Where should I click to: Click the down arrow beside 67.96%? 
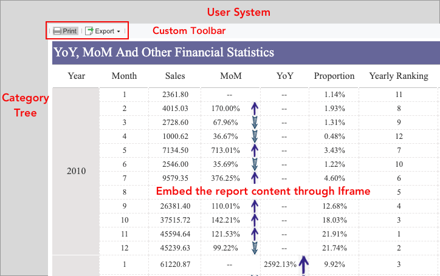(255, 123)
